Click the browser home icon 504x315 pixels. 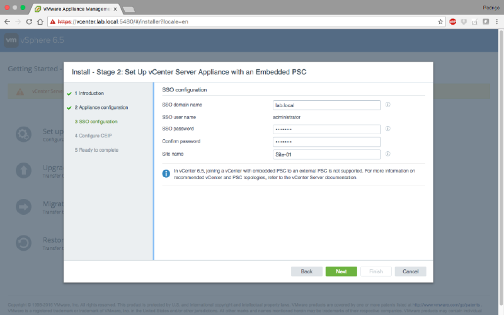pos(40,21)
